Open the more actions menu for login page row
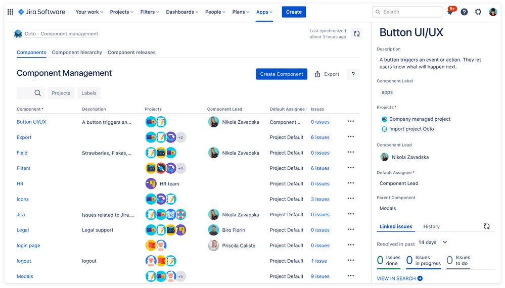This screenshot has height=288, width=505. click(351, 245)
